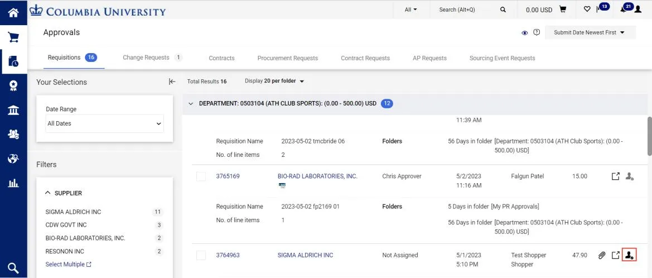The height and width of the screenshot is (278, 652).
Task: Collapse the Your Selections panel arrow
Action: pos(172,82)
